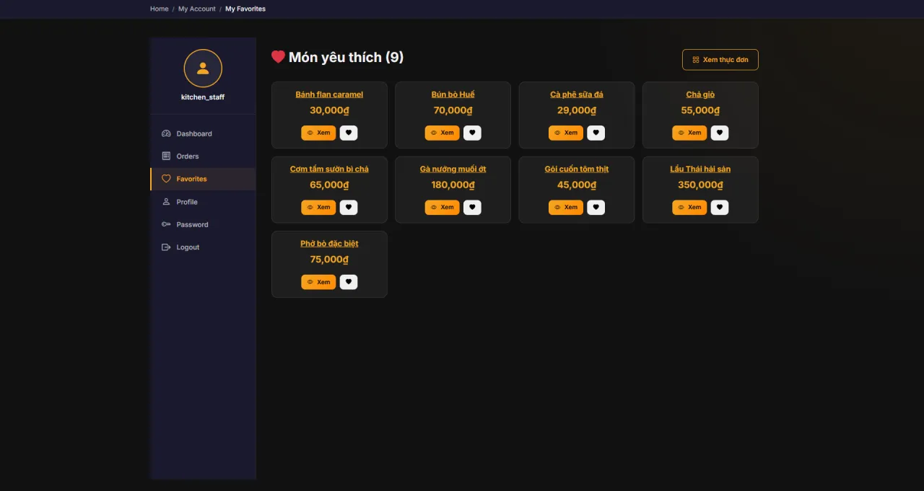This screenshot has height=491, width=924.
Task: Click the kitchen_staff username text
Action: coord(203,97)
